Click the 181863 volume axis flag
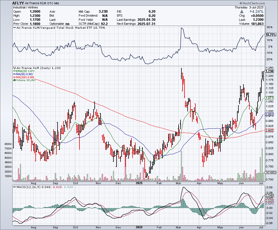The image size is (278, 230). [x=270, y=172]
